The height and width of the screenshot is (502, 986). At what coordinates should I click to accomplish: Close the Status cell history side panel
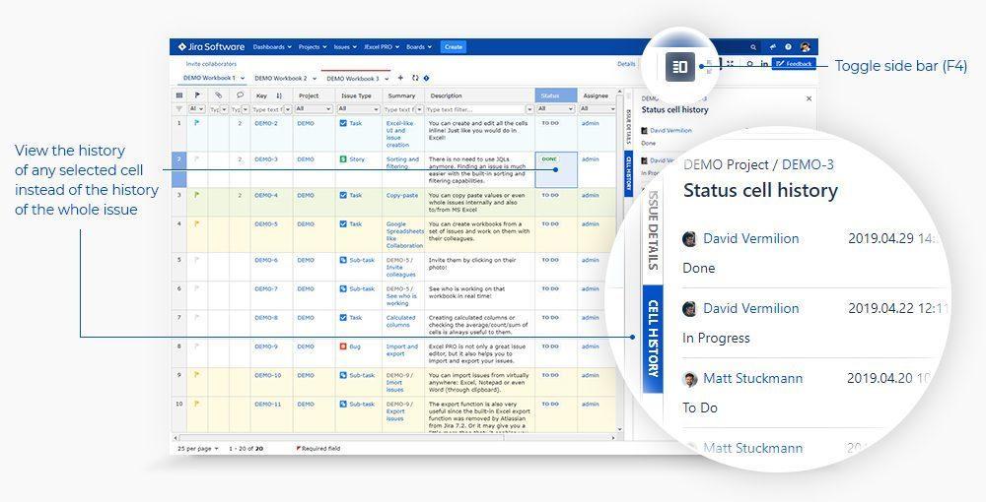[809, 98]
